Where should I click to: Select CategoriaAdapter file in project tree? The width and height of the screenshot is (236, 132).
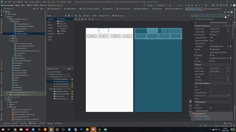point(23,24)
